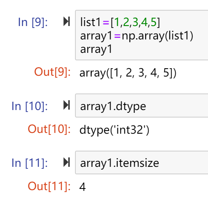Focus the array1.dtype code cell

click(x=142, y=106)
